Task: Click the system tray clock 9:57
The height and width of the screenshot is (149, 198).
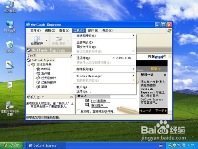Action: pos(190,145)
